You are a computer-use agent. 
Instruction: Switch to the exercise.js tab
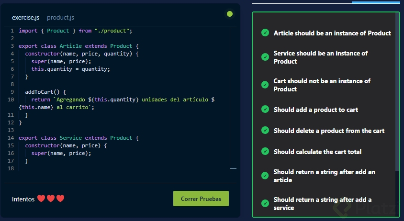point(25,18)
